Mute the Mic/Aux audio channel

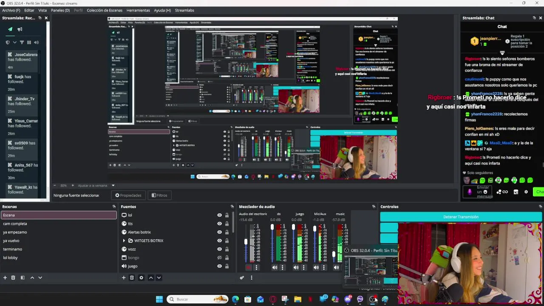click(316, 267)
